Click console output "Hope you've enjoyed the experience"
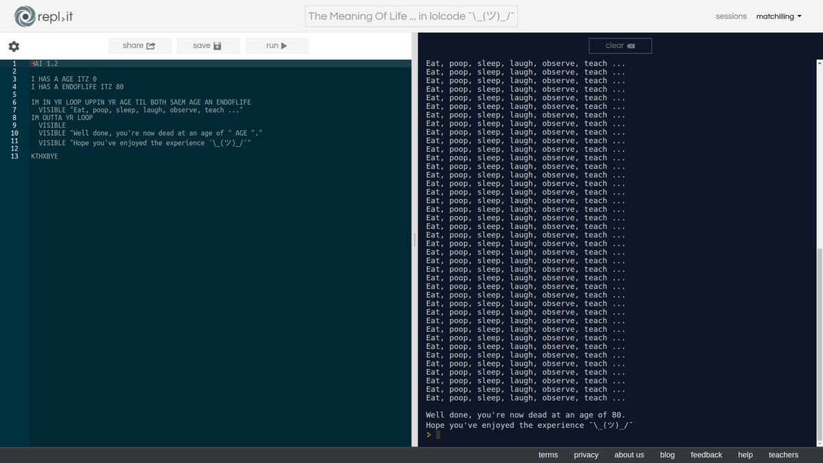823x463 pixels. 529,425
